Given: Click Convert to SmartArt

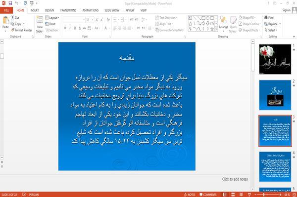Looking at the screenshot, I should click(170, 30).
